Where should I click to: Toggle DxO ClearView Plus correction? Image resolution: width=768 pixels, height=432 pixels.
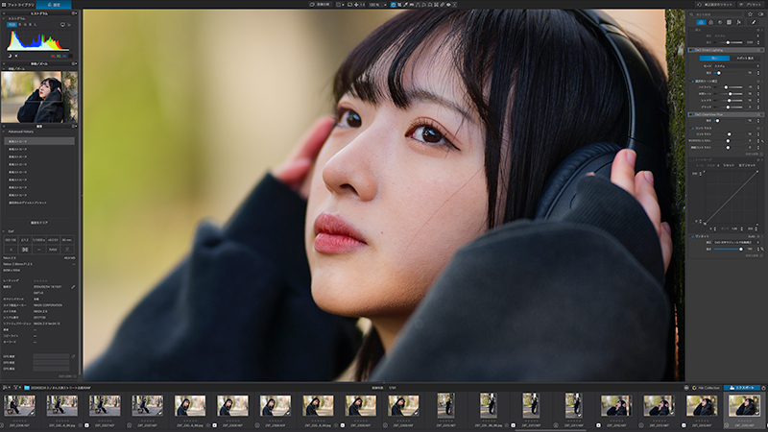coord(692,114)
